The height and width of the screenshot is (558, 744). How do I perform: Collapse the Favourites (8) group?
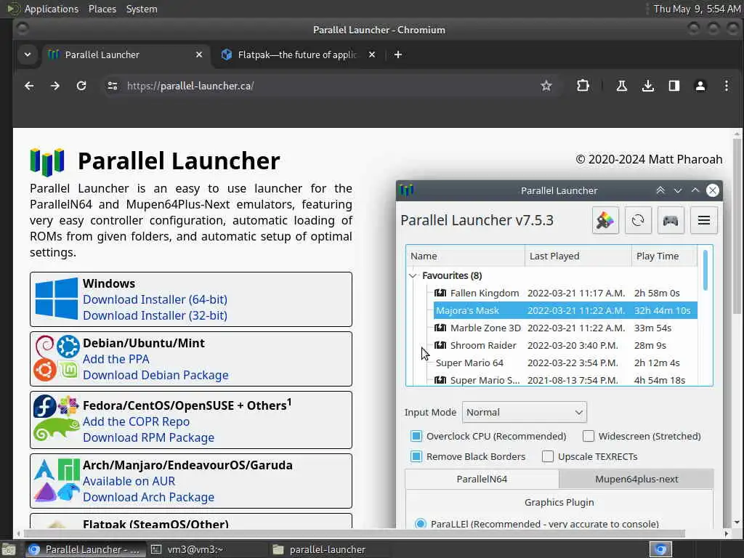(x=413, y=275)
